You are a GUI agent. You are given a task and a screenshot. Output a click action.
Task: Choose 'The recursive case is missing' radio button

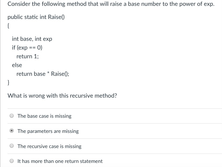tap(12, 146)
